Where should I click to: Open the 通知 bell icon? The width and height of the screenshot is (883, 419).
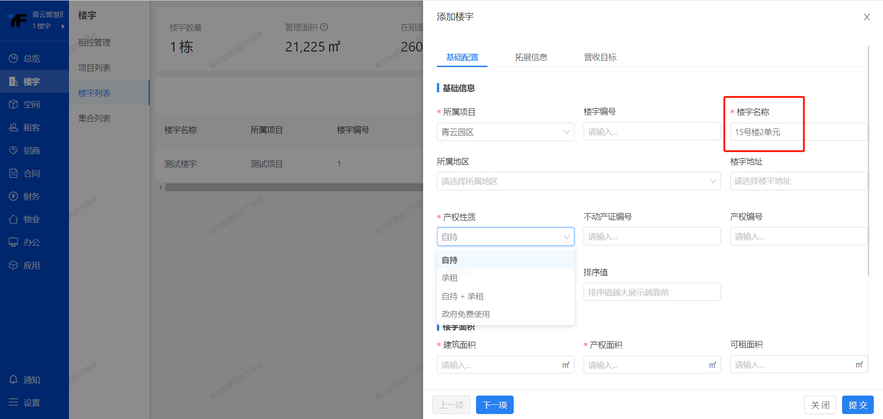point(13,379)
